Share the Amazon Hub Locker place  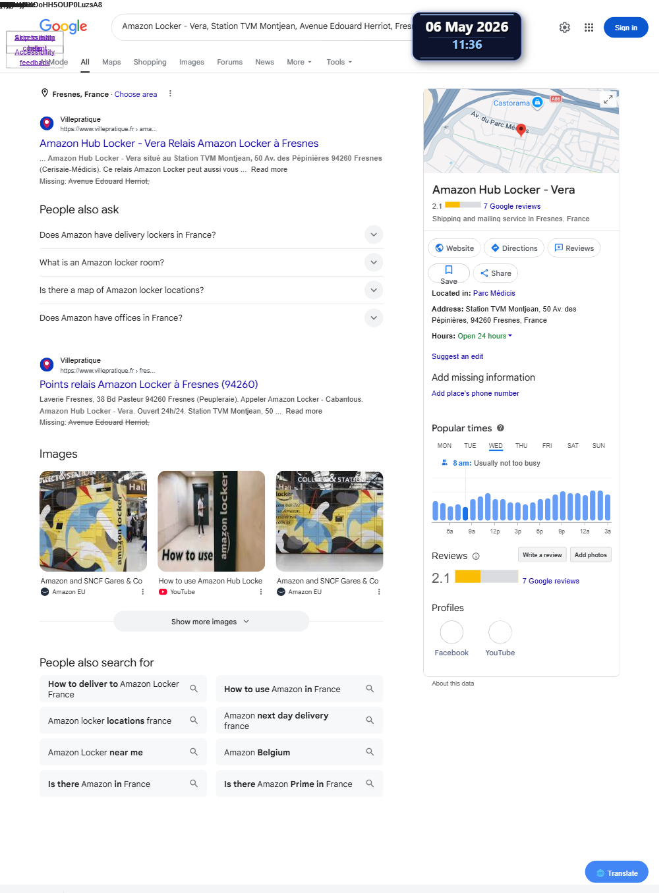click(496, 273)
